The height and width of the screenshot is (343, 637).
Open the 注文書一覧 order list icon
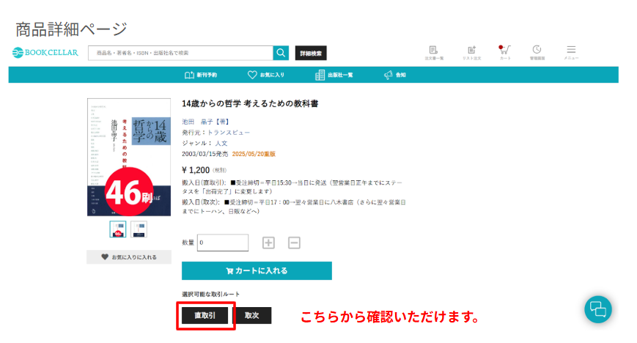coord(434,53)
